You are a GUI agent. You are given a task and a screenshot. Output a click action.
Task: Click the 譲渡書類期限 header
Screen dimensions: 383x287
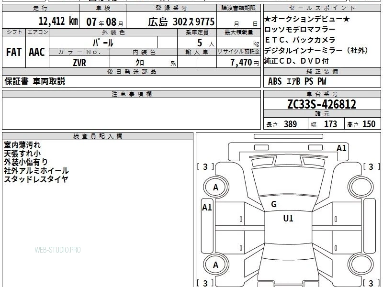[x=238, y=8]
